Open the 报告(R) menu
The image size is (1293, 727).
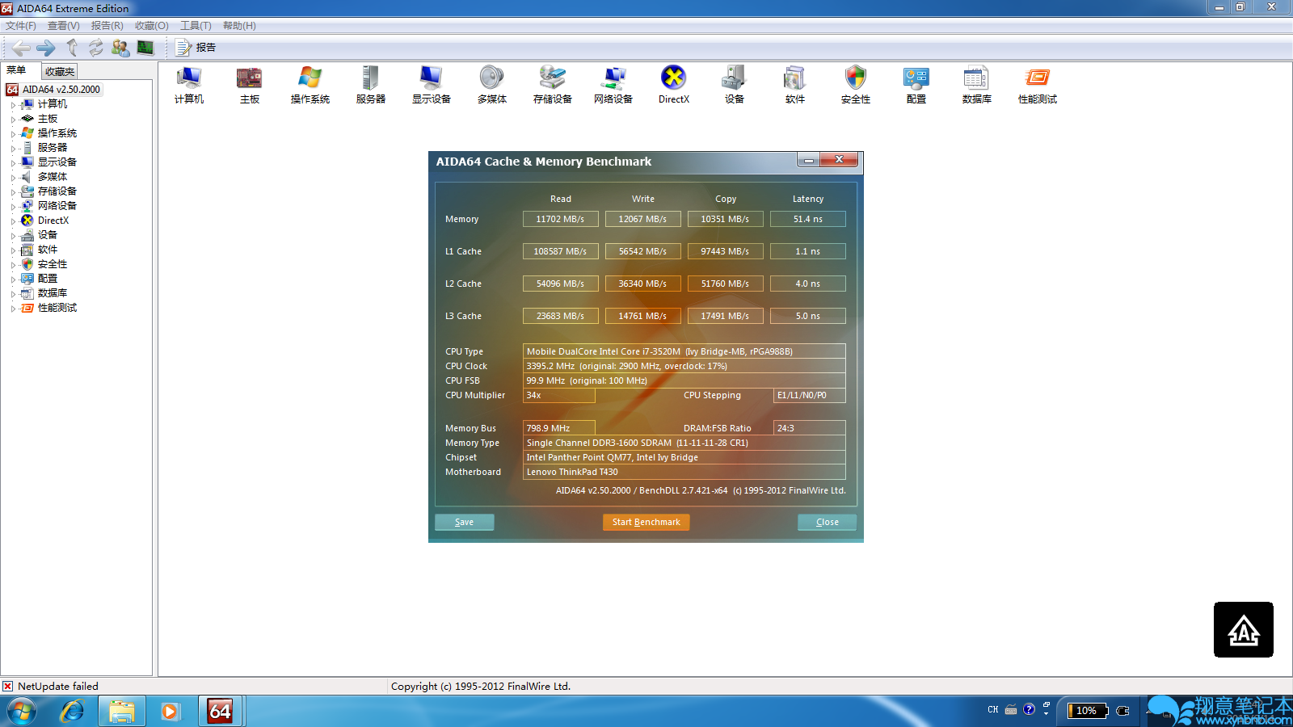click(x=107, y=26)
